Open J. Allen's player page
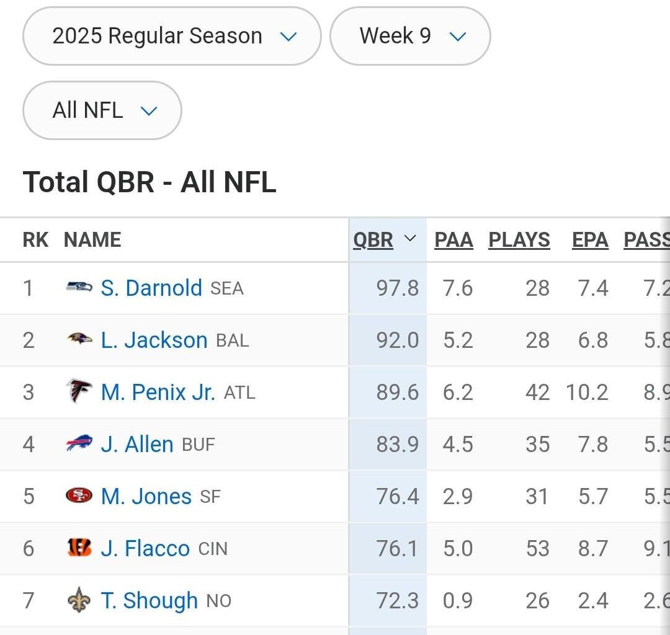The width and height of the screenshot is (670, 635). [136, 444]
